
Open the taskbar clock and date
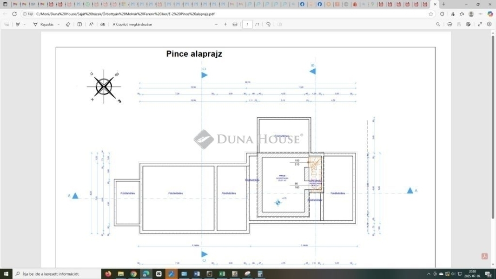click(472, 274)
